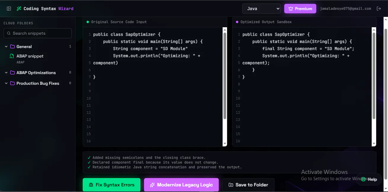The height and width of the screenshot is (192, 388).
Task: Collapse the ABAP Optimizations chevron
Action: click(x=6, y=73)
